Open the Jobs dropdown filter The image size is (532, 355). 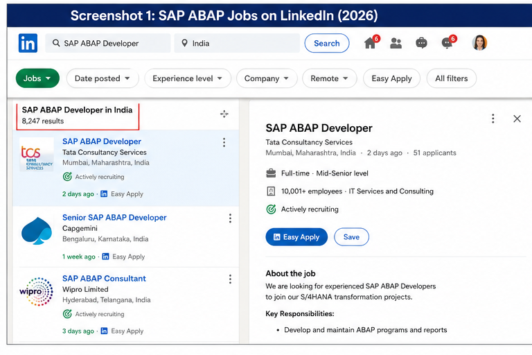point(37,78)
